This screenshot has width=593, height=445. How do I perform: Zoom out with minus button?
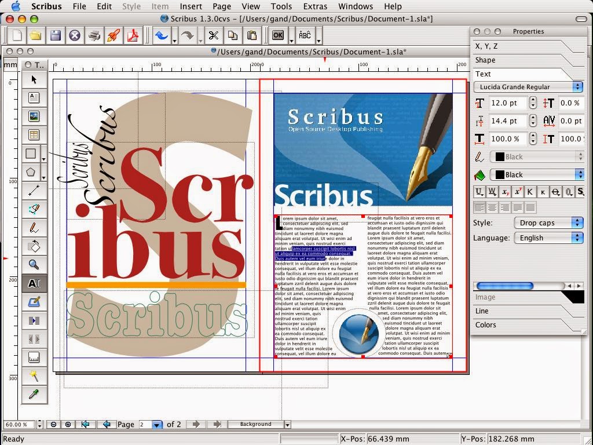(53, 425)
